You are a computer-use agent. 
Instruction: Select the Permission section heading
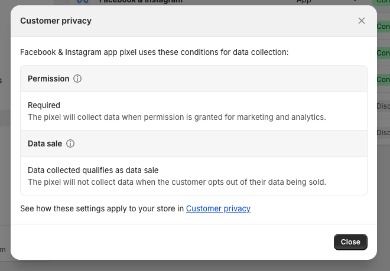point(48,79)
